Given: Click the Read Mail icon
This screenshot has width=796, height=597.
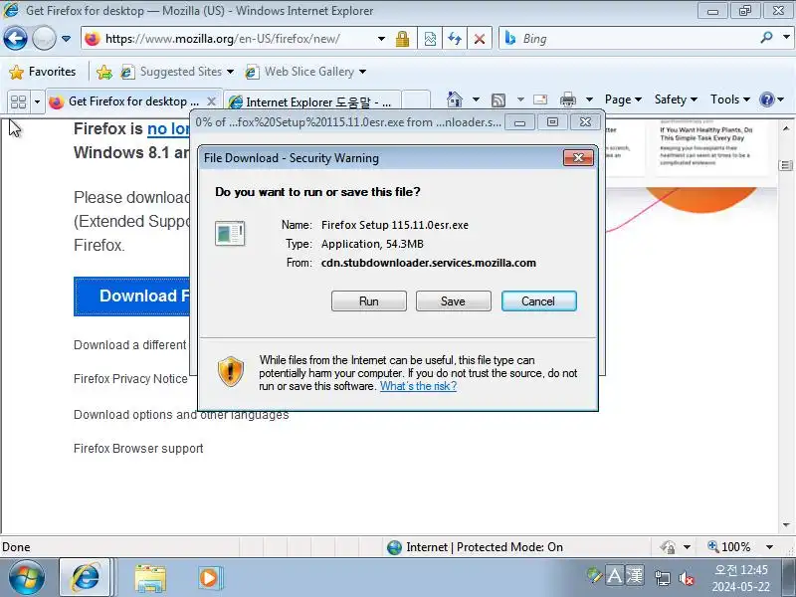Looking at the screenshot, I should point(540,99).
